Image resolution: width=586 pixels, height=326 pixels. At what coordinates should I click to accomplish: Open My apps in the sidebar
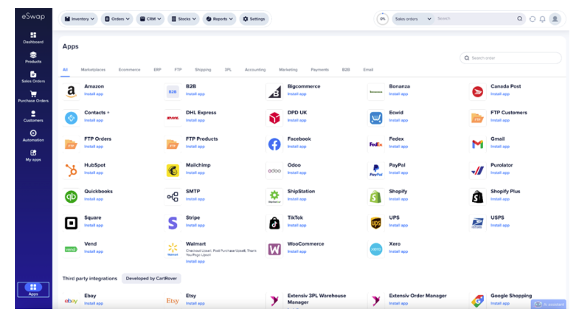click(x=33, y=156)
